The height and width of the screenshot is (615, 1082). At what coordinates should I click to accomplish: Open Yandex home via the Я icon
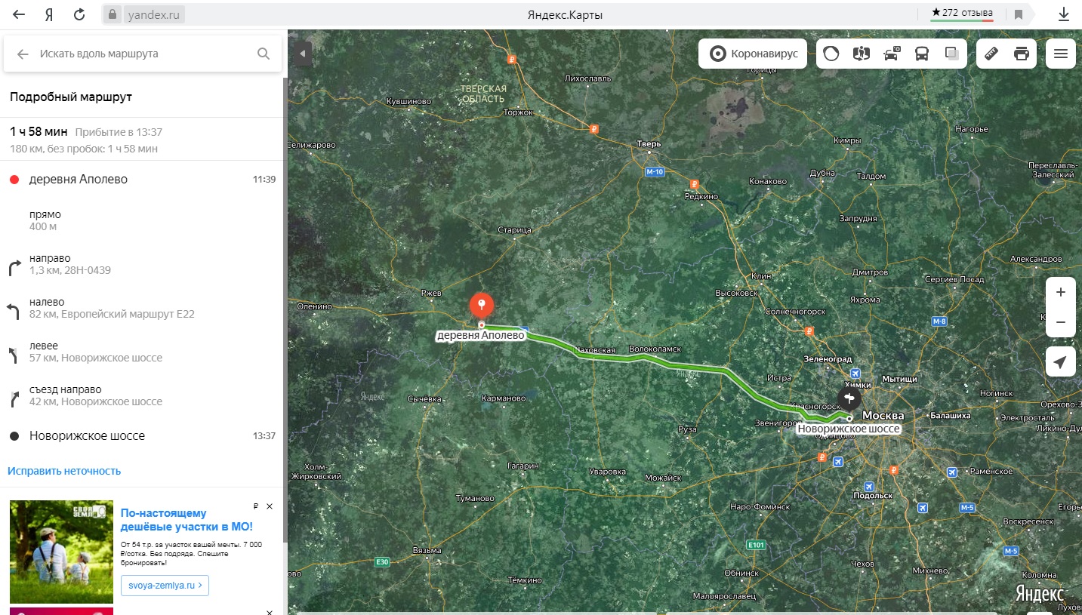click(x=49, y=14)
